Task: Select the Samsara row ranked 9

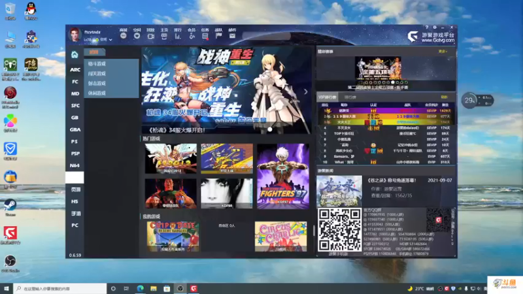Action: click(386, 156)
